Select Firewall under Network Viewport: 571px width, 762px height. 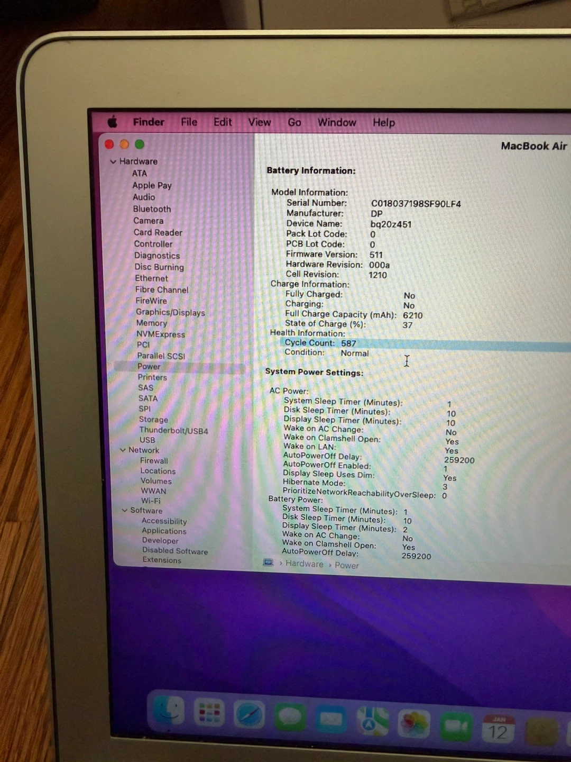pyautogui.click(x=154, y=460)
